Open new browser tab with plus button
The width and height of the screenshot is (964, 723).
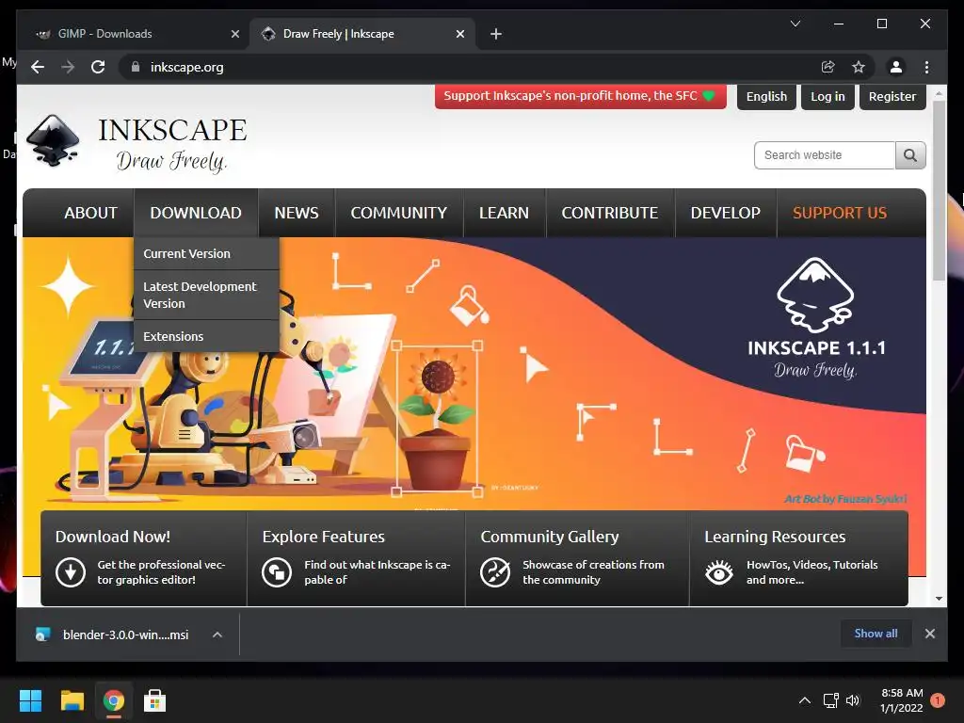(496, 34)
